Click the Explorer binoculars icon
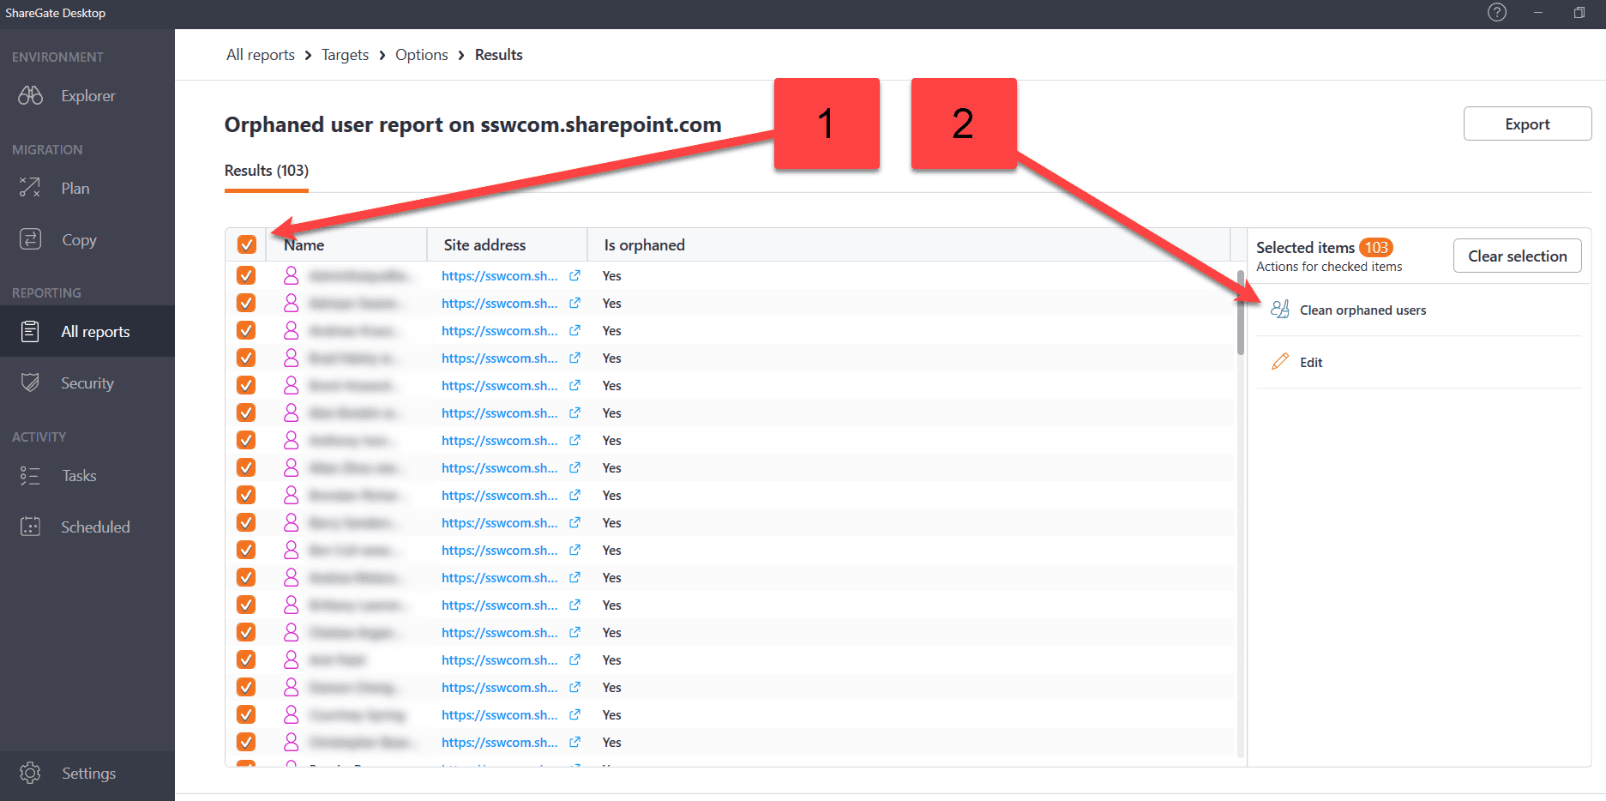Image resolution: width=1606 pixels, height=801 pixels. click(31, 96)
